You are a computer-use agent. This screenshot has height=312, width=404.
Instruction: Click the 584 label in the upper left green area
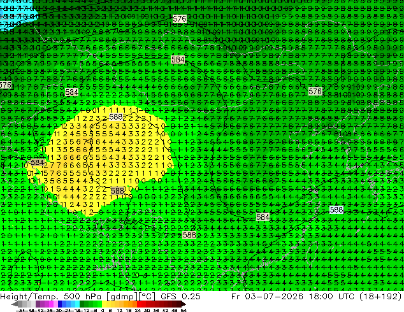71,92
